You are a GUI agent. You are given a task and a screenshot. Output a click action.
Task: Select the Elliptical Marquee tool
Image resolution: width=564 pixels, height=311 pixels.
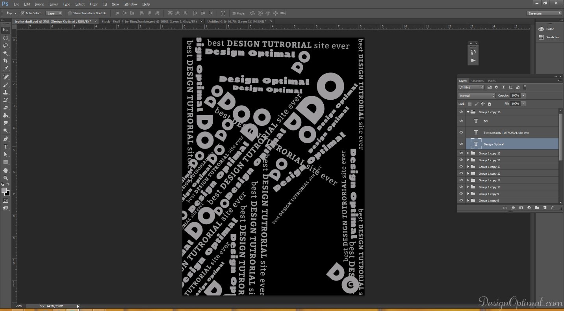tap(6, 38)
